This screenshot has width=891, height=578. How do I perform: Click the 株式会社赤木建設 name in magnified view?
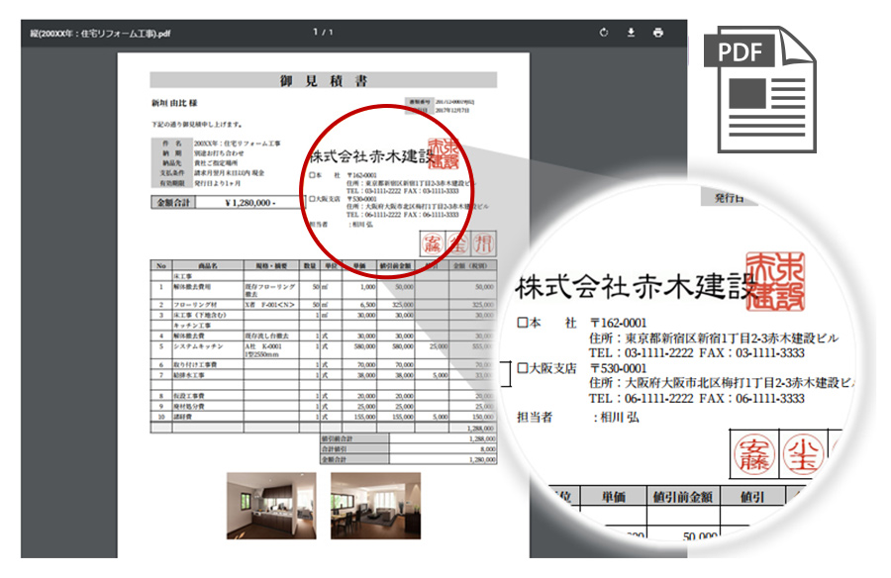pos(633,289)
